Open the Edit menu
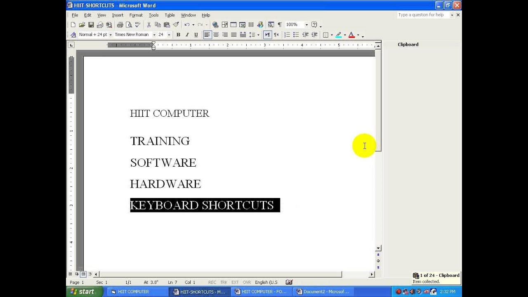This screenshot has height=297, width=528. click(87, 15)
